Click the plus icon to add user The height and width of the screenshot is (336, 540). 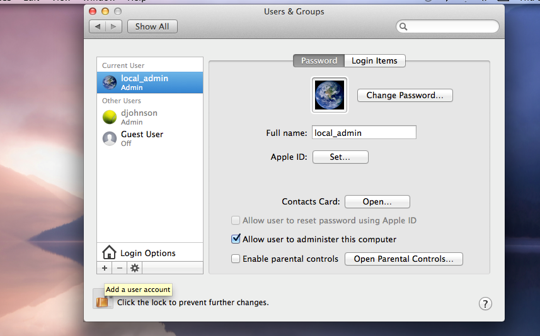[105, 268]
